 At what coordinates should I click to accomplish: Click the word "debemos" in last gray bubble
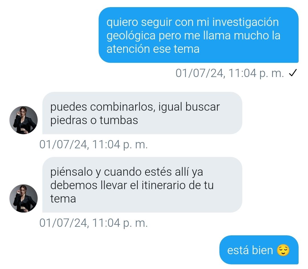point(74,185)
